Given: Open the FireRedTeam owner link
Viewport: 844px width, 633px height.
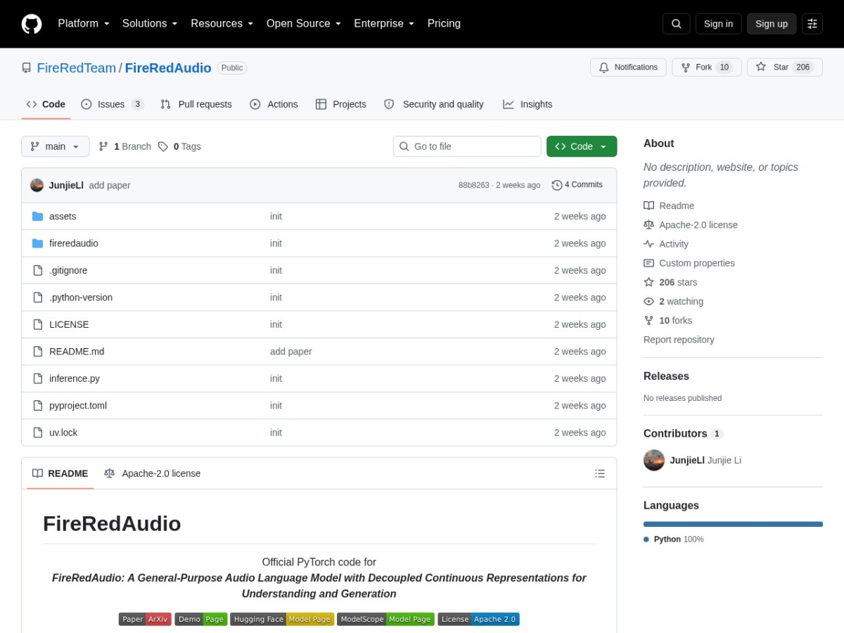Looking at the screenshot, I should [77, 68].
